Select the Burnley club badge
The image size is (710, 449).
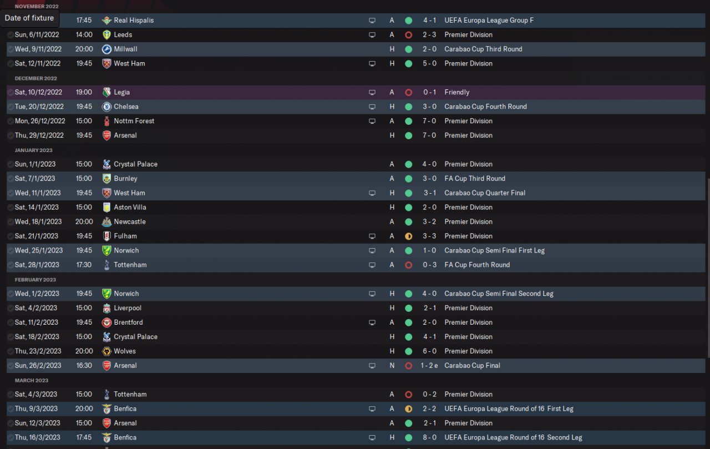(106, 179)
